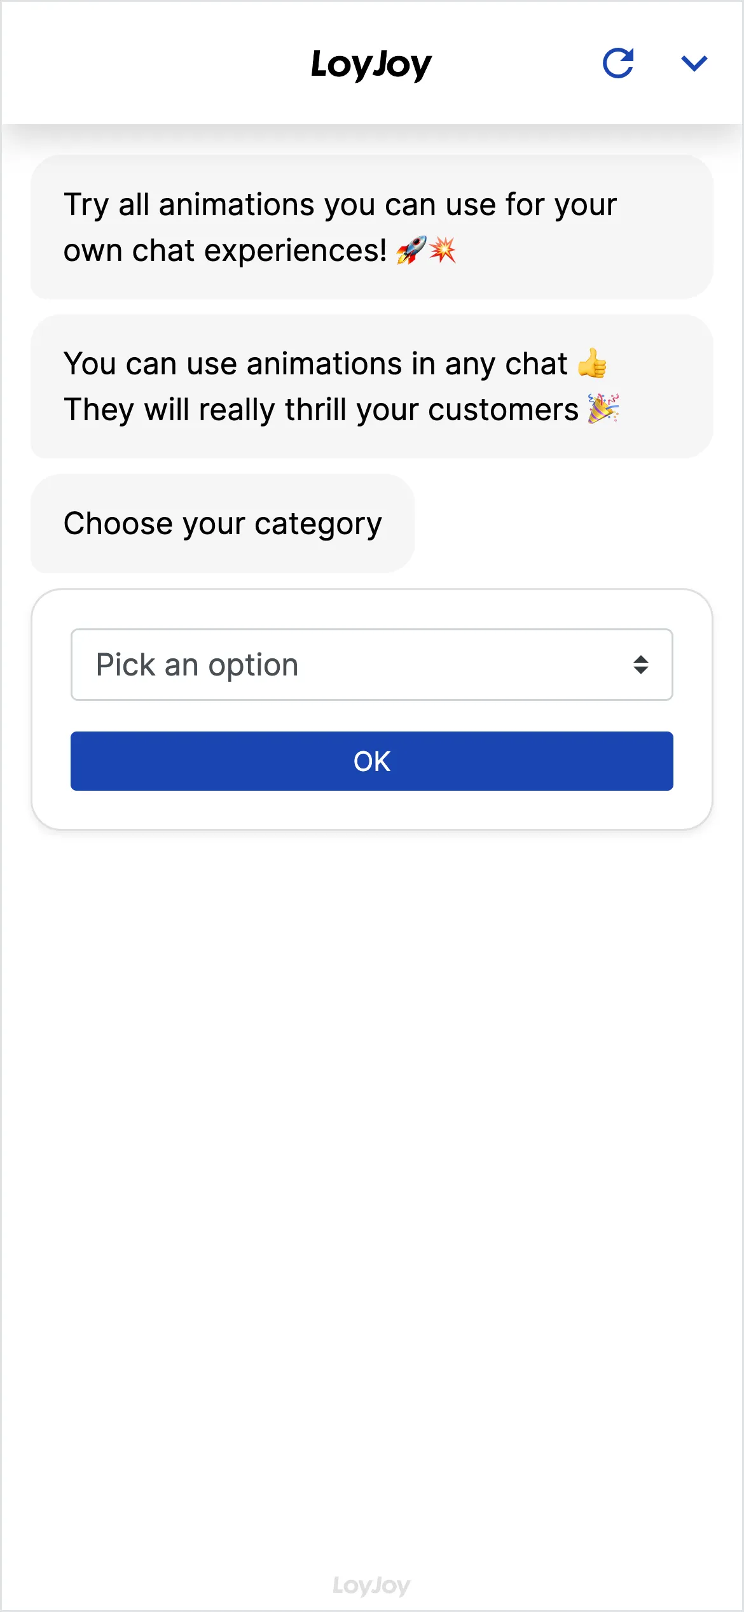744x1612 pixels.
Task: Collapse chat with the header chevron
Action: pyautogui.click(x=694, y=63)
